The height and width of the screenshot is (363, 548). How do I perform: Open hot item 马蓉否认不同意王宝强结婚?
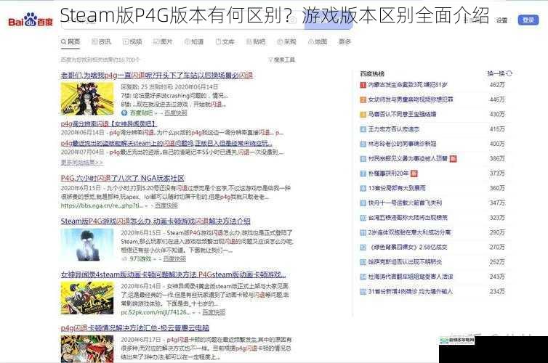tap(402, 114)
